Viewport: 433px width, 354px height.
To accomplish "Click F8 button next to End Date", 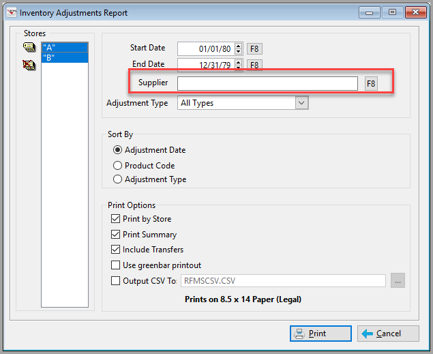I will tap(254, 65).
